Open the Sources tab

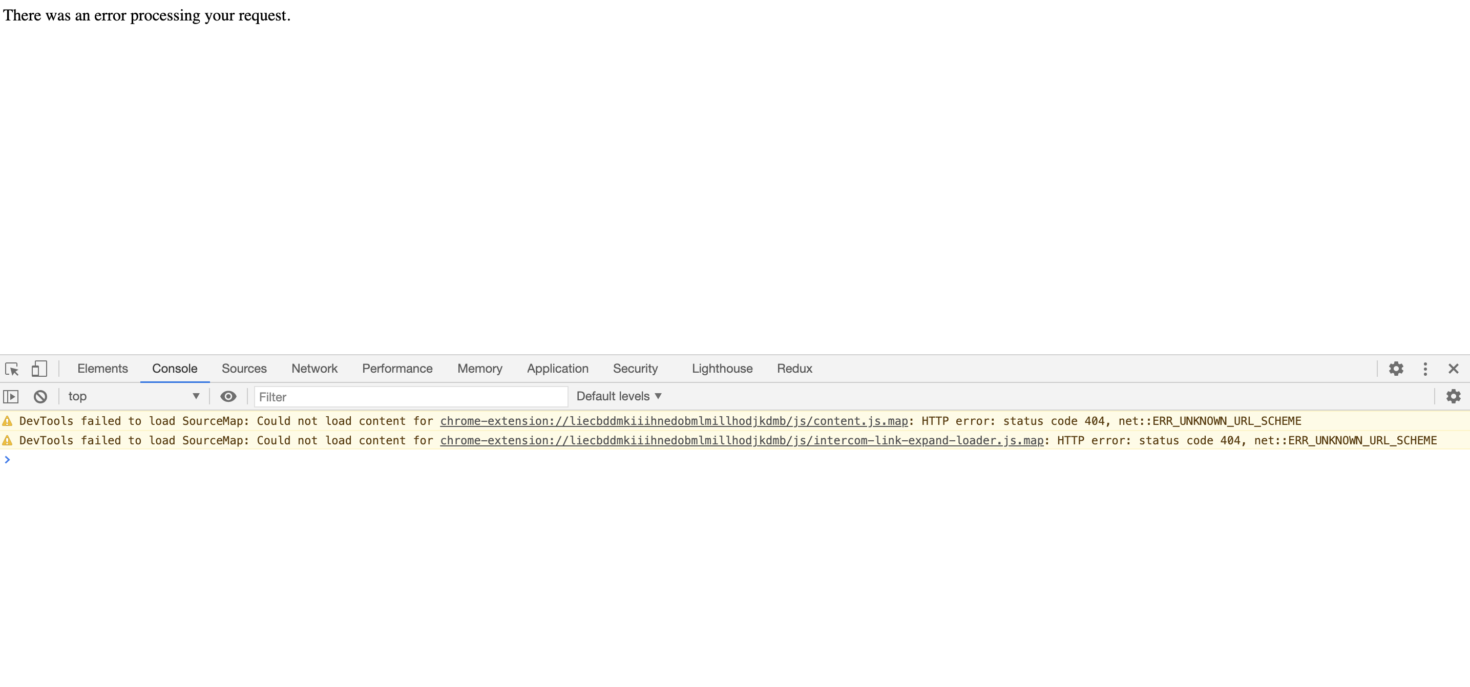244,369
